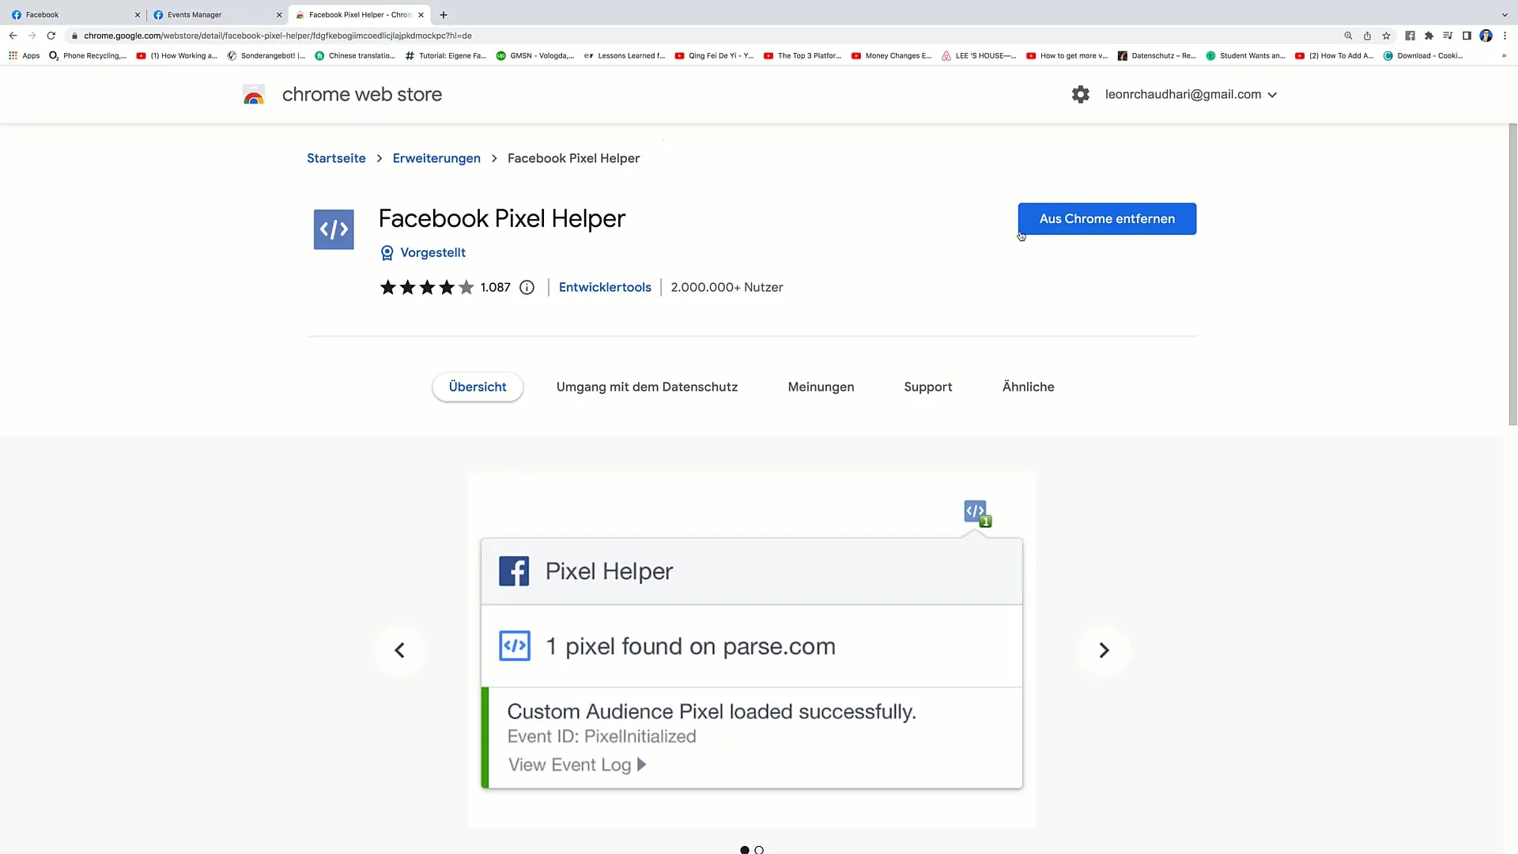Screen dimensions: 1518x854
Task: Open the Extensions puzzle piece menu
Action: coord(1429,36)
